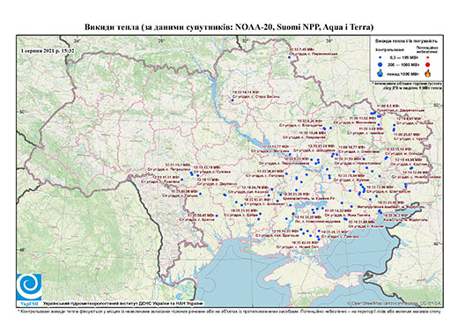Viewport: 458px width, 324px height.
Task: Select the orange flame legend icon
Action: [x=428, y=73]
